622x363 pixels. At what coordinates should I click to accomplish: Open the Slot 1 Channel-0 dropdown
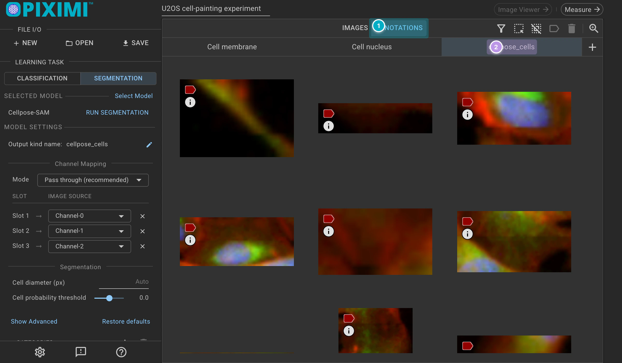[x=89, y=216]
